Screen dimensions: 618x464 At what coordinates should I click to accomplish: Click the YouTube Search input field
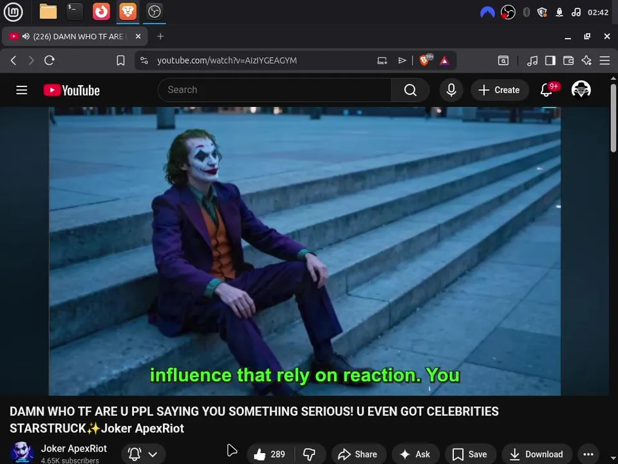274,90
